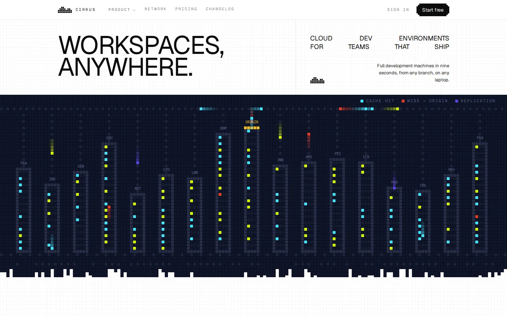Select the YYZ tower label
This screenshot has height=317, width=507.
coord(337,154)
